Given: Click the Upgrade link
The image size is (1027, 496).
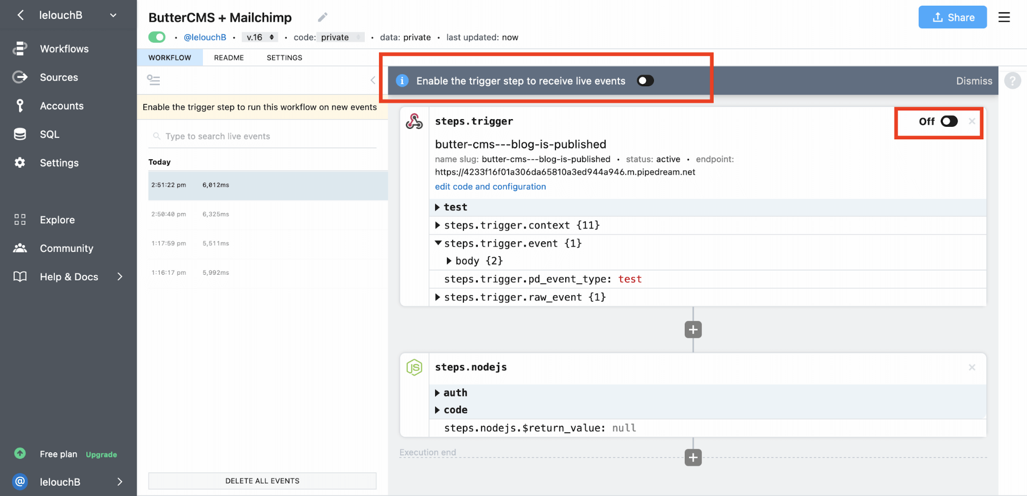Looking at the screenshot, I should pyautogui.click(x=101, y=454).
